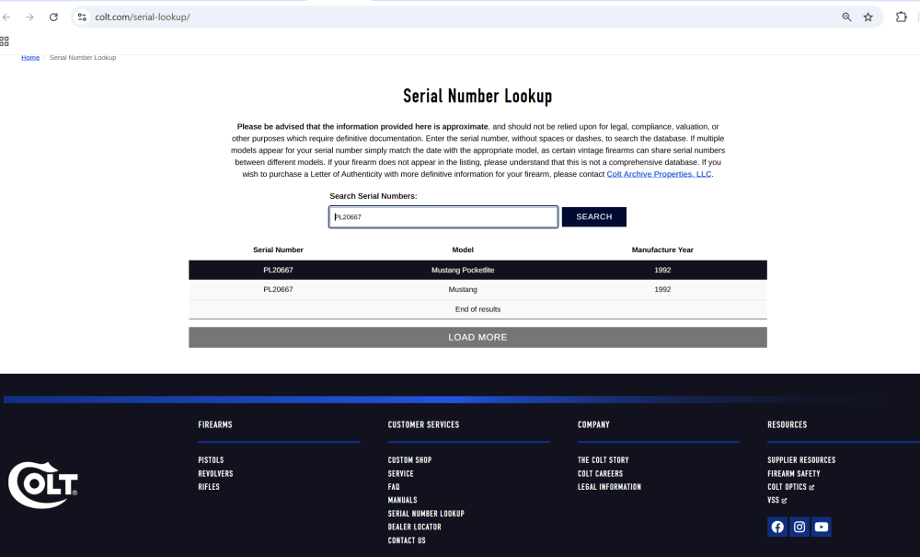
Task: Open RIFLES footer link
Action: pos(209,486)
